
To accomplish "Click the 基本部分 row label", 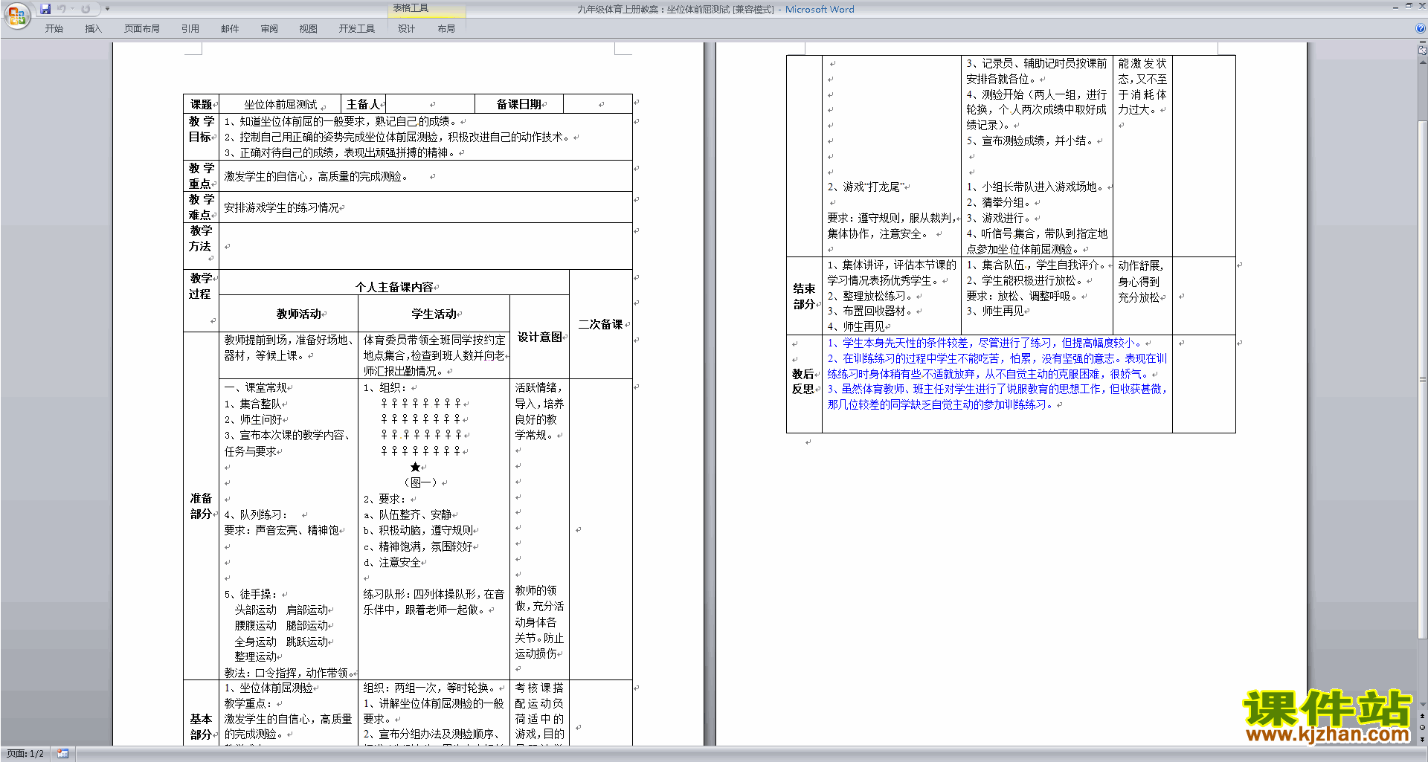I will [201, 726].
